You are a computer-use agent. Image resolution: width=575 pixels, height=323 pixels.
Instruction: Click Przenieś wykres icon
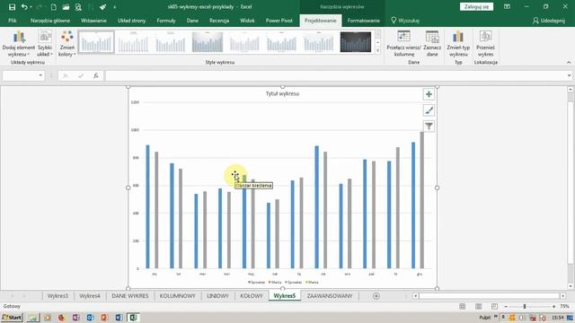(485, 44)
